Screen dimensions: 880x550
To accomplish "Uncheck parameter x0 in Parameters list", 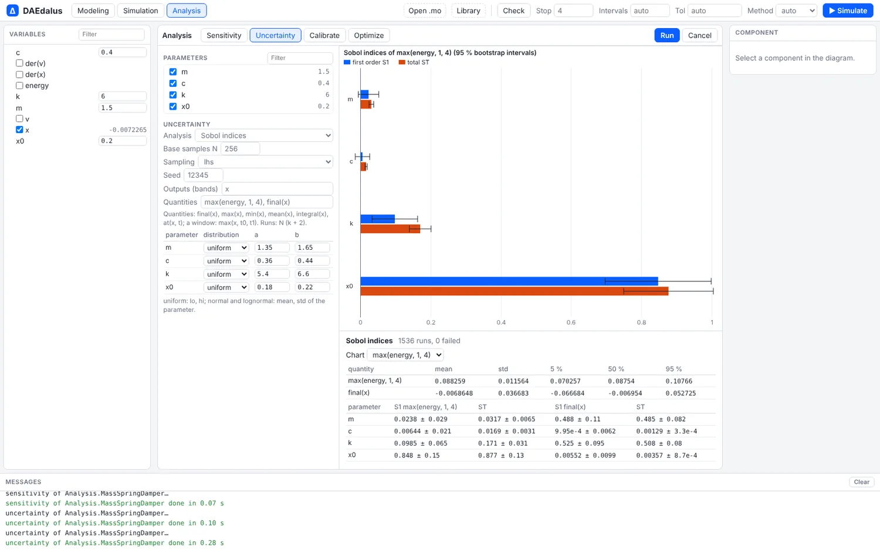I will (173, 107).
